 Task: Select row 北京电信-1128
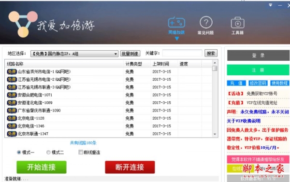pos(108,118)
